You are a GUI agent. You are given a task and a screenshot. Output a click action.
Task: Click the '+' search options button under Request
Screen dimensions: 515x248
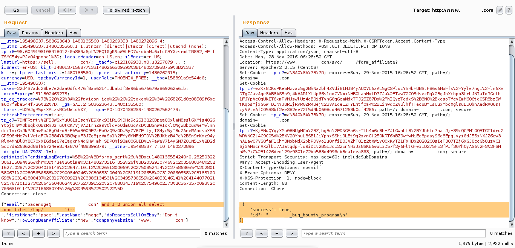pyautogui.click(x=38, y=233)
